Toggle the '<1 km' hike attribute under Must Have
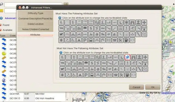175x102 pixels. point(79,22)
